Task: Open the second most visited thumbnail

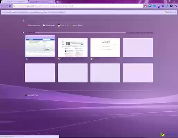Action: 73,47
